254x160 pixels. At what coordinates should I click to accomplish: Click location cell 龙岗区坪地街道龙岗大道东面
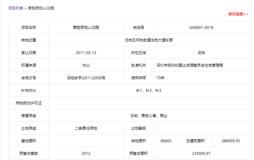149,40
